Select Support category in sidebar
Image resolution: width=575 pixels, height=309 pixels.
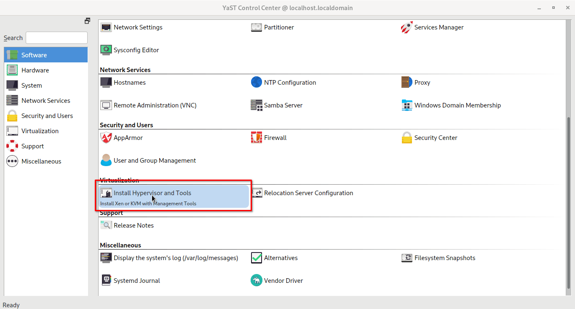coord(46,146)
